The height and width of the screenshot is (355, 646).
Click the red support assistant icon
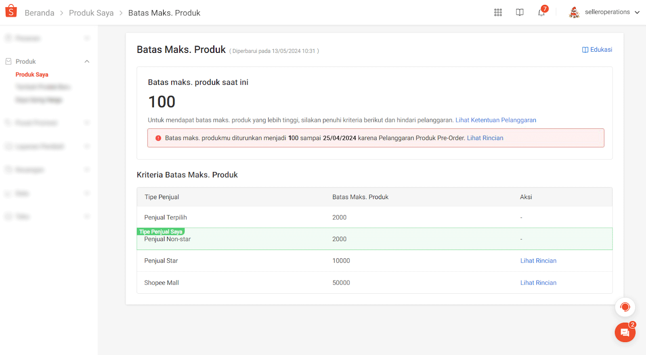(x=625, y=307)
